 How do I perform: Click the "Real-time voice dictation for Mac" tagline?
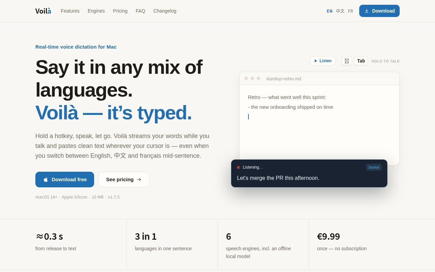76,47
